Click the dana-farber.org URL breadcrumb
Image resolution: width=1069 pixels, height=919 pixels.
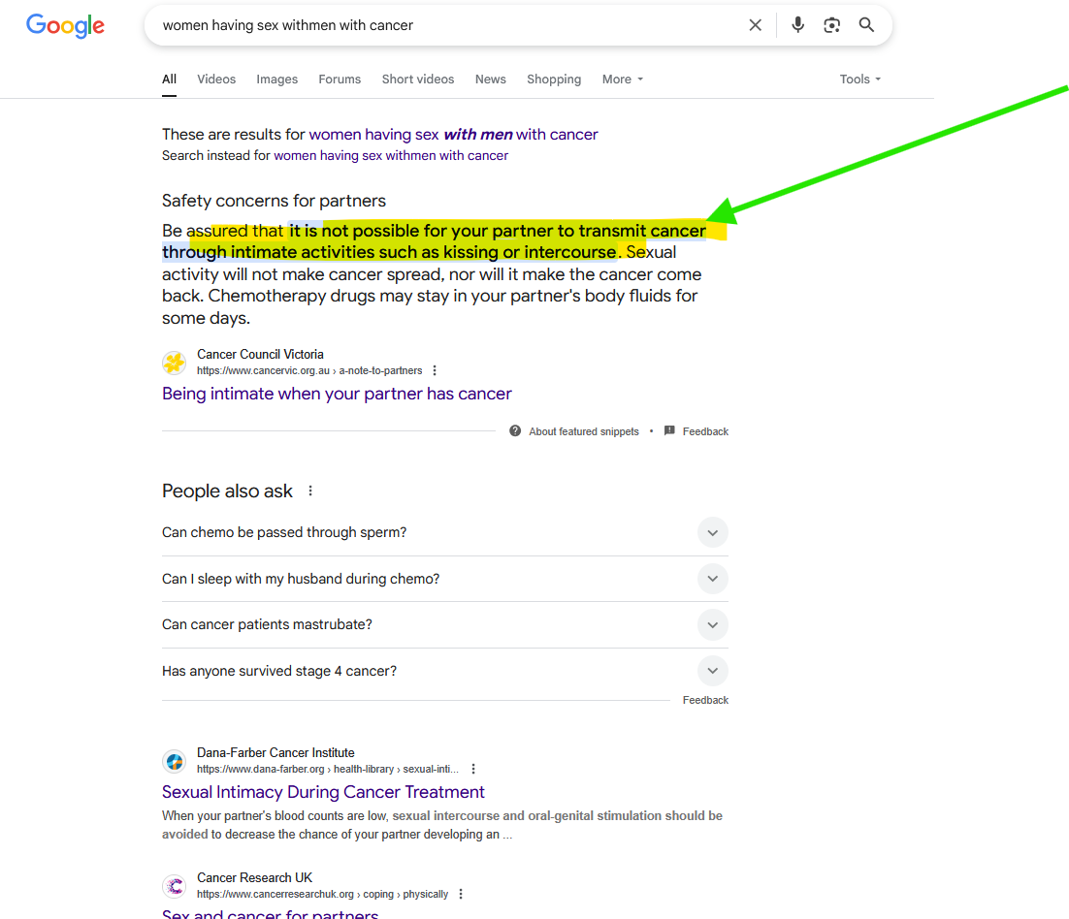click(328, 769)
